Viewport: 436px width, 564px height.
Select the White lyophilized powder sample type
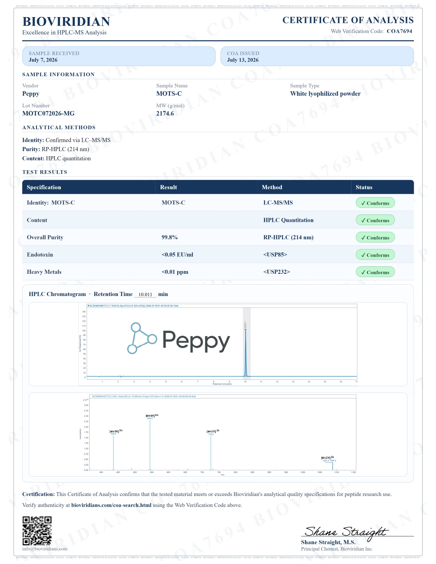click(x=325, y=94)
